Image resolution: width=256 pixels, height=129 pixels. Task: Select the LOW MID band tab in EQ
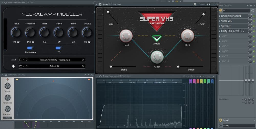click(x=132, y=83)
